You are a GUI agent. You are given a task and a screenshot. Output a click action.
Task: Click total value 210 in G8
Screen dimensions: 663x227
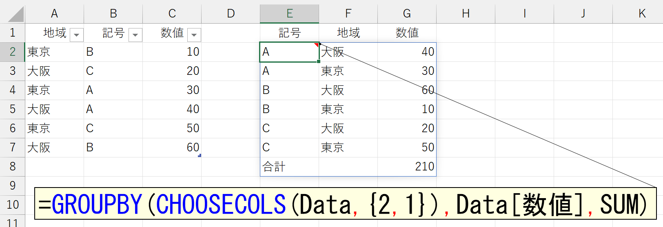tap(407, 167)
